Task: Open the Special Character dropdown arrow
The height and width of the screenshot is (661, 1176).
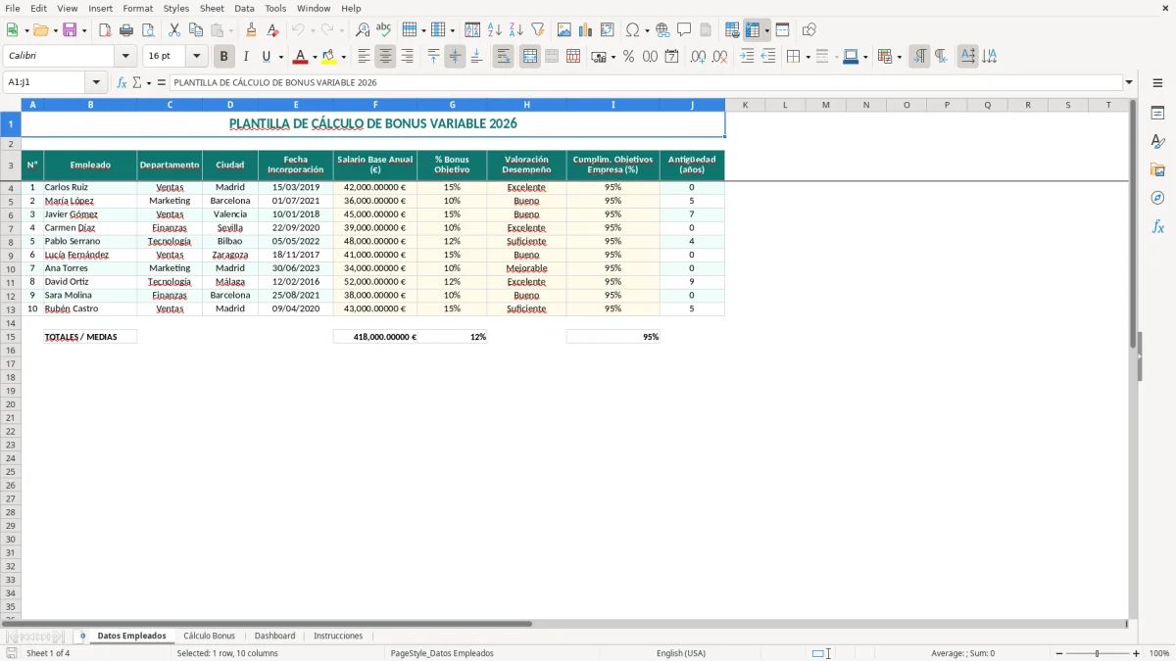Action: [x=647, y=30]
